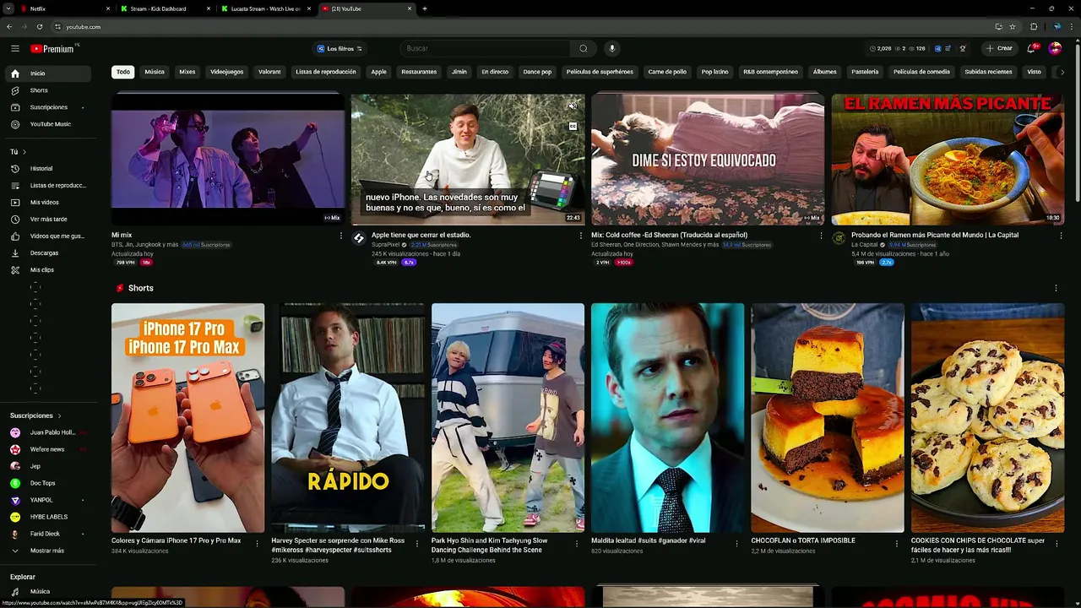Expand the Tú section chevron

click(24, 152)
